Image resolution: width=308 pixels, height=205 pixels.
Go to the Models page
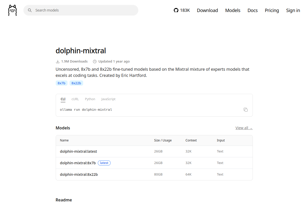233,10
